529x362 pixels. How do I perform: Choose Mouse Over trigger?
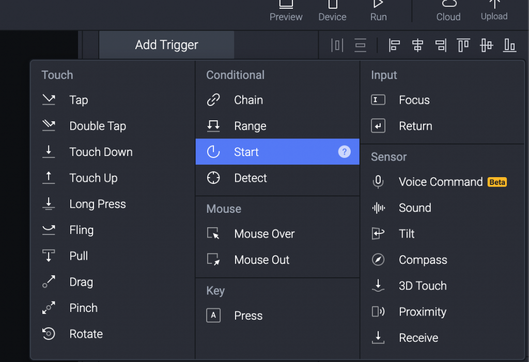[264, 234]
